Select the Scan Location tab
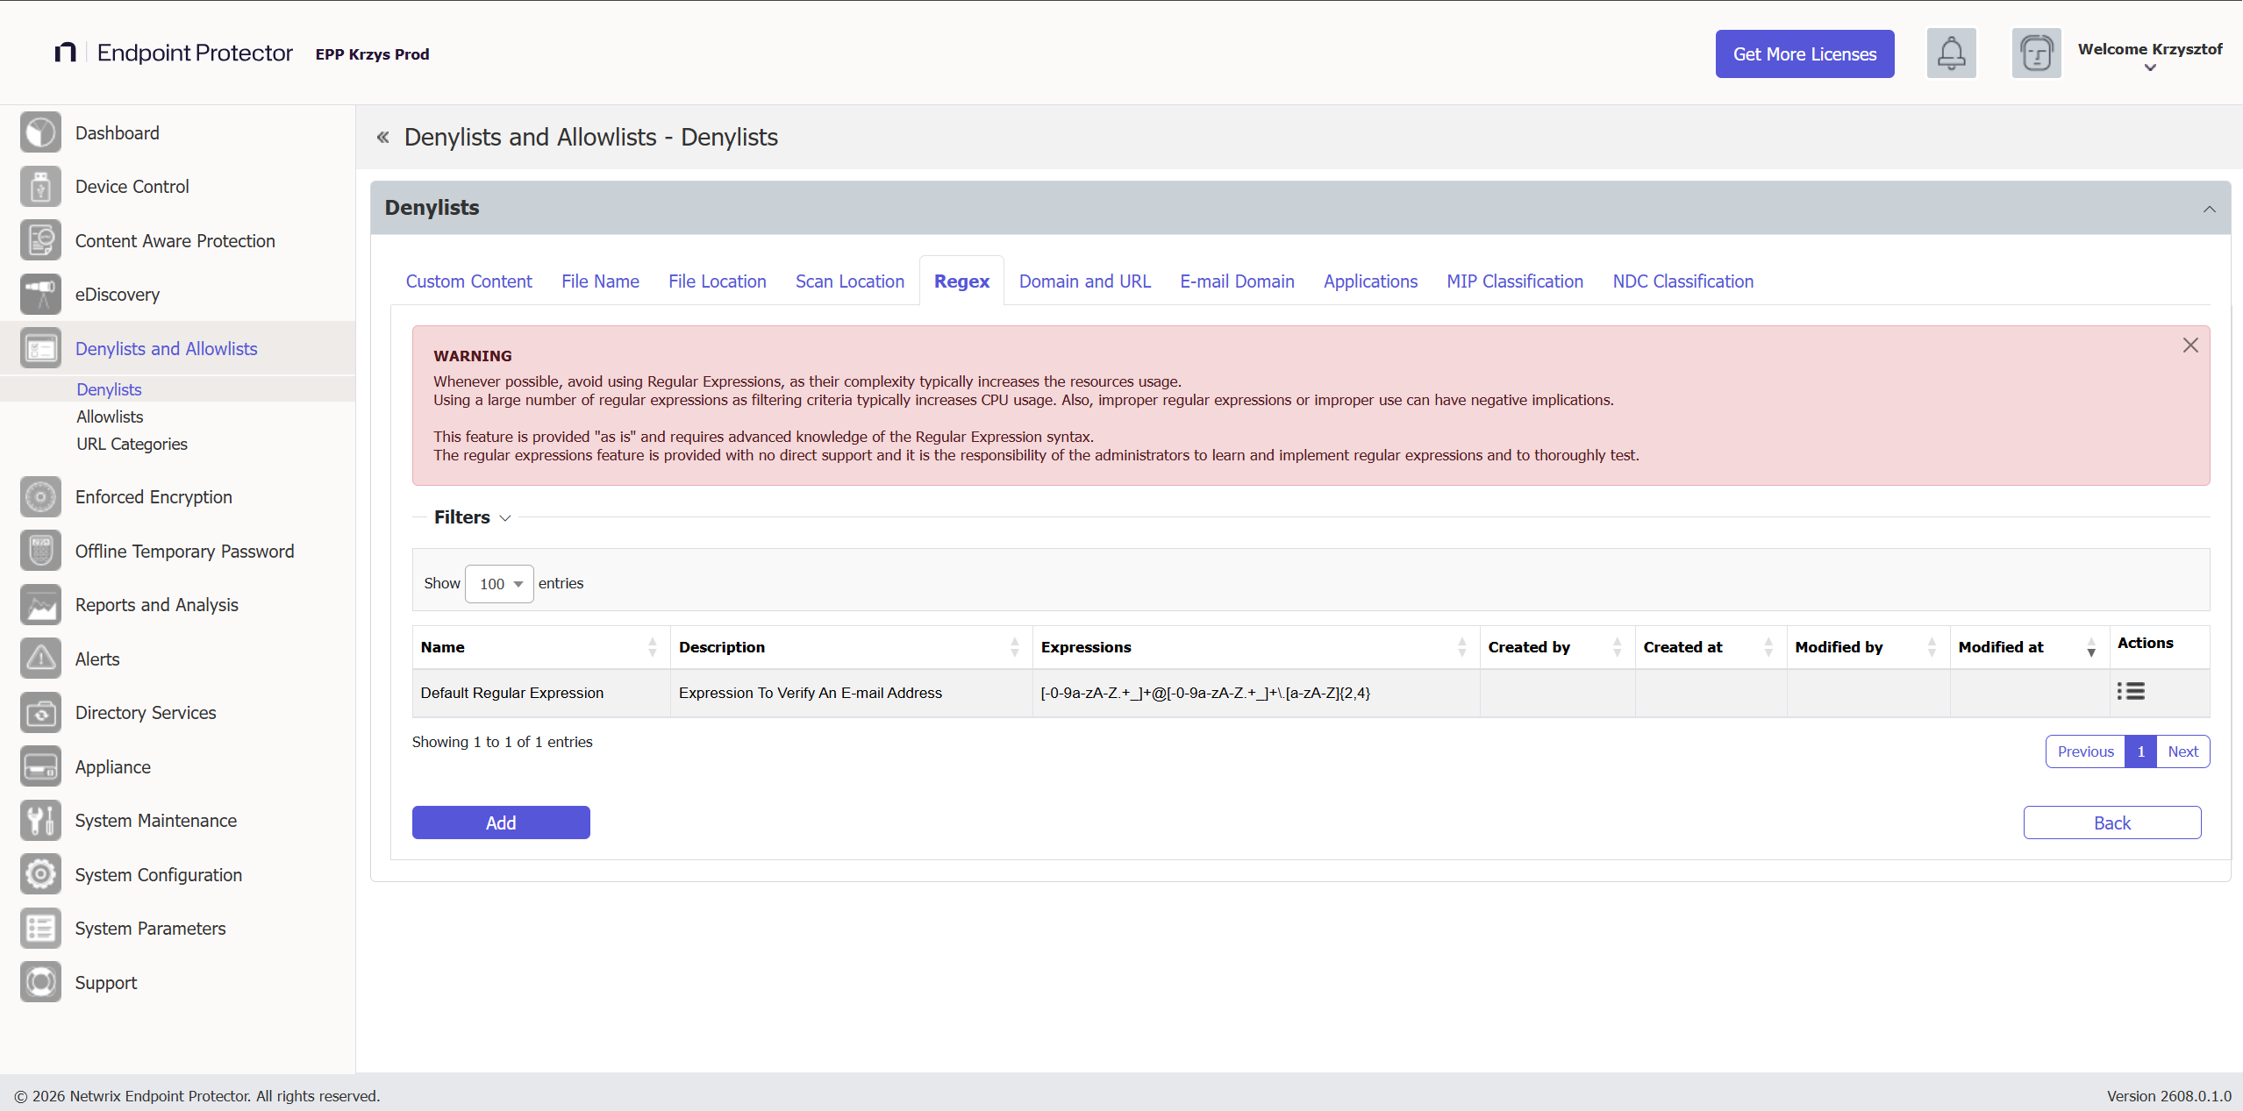 coord(849,281)
